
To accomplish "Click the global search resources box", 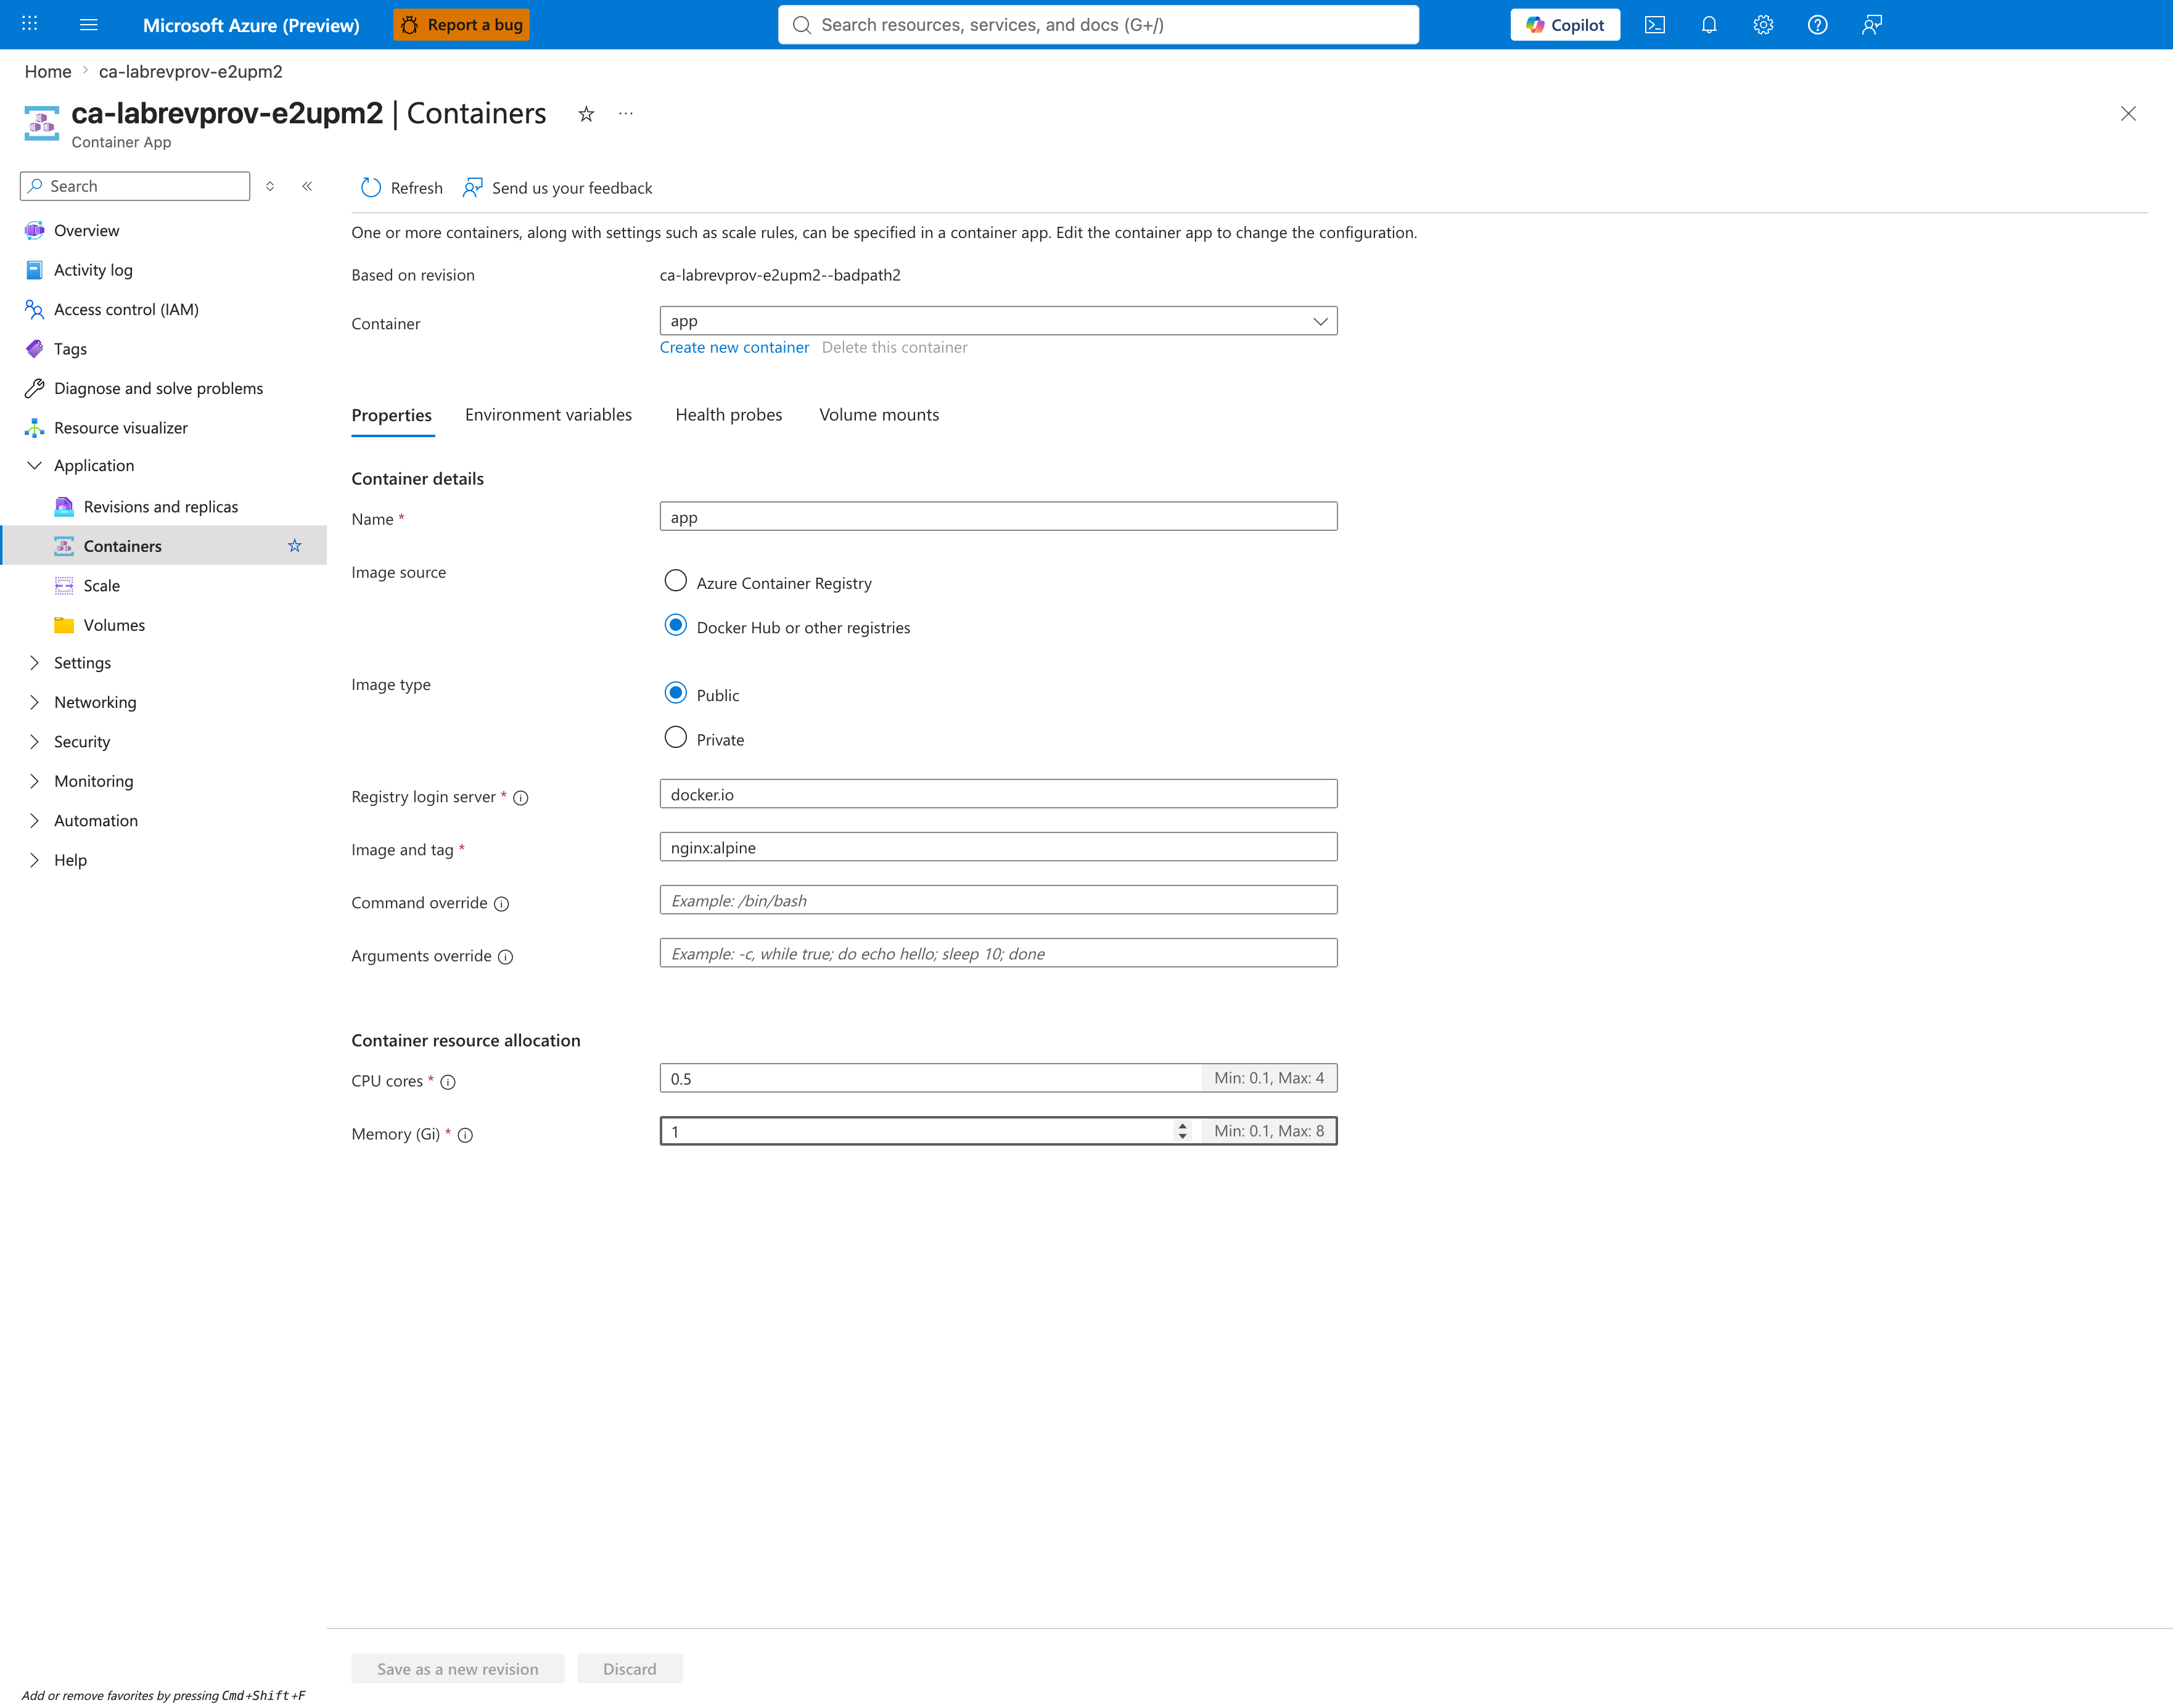I will (x=1098, y=25).
